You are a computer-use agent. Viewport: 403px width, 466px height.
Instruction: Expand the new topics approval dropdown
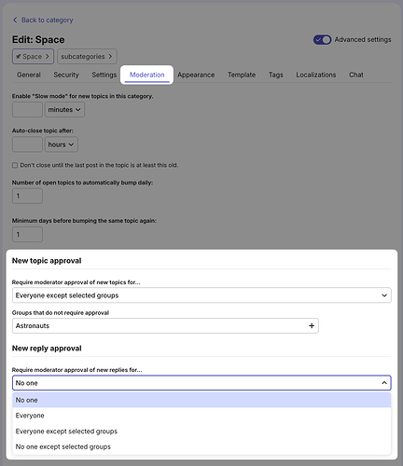point(201,295)
